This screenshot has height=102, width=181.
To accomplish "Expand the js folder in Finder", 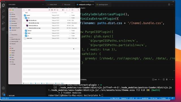I will (25, 36).
